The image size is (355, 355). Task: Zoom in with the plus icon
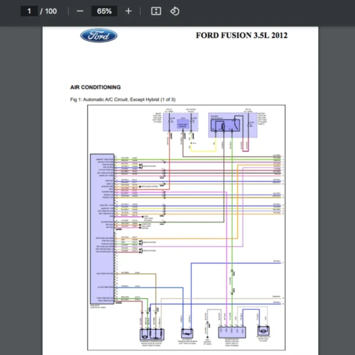point(128,11)
